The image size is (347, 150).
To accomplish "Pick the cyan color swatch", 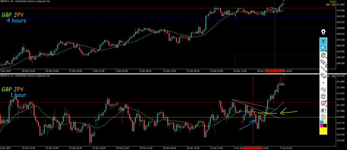I will click(x=321, y=122).
